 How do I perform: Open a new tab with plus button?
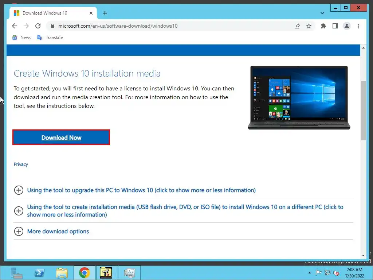click(x=105, y=13)
